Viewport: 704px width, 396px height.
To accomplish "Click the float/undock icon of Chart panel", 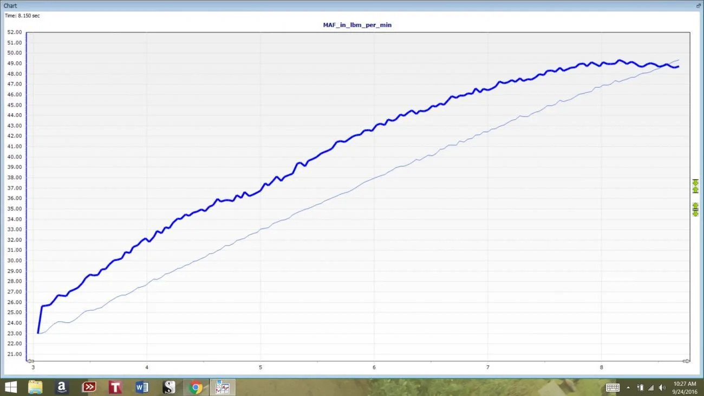I will pyautogui.click(x=699, y=5).
